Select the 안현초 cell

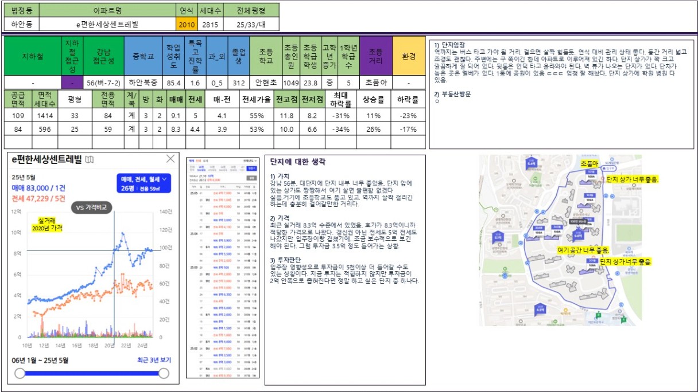[x=266, y=83]
